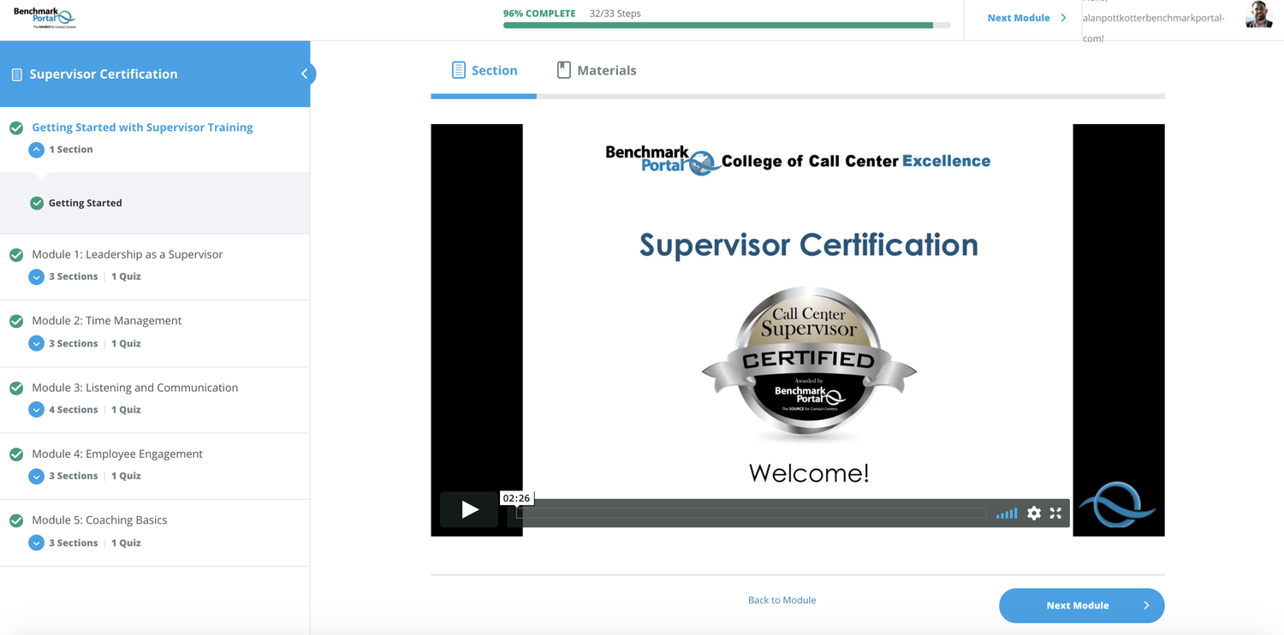Viewport: 1284px width, 635px height.
Task: Expand Module 5: Coaching Basics sections
Action: [36, 543]
